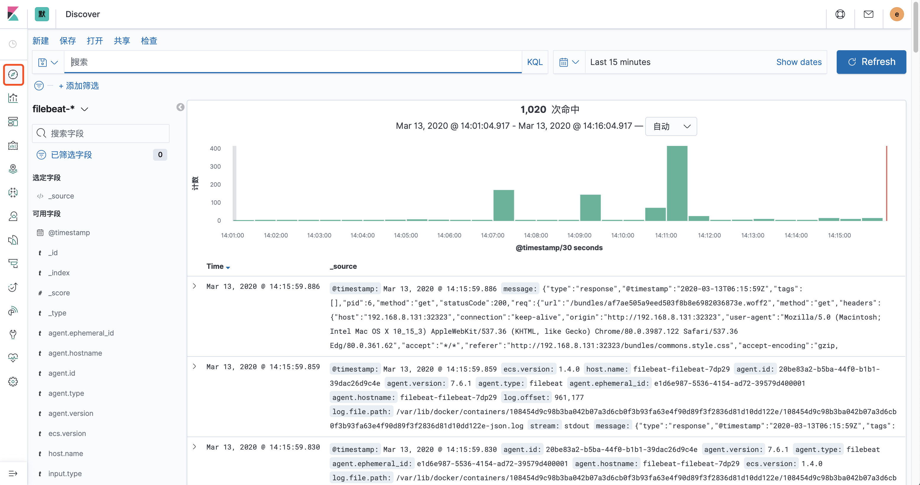Switch query language via KQL button
The width and height of the screenshot is (920, 485).
tap(535, 62)
